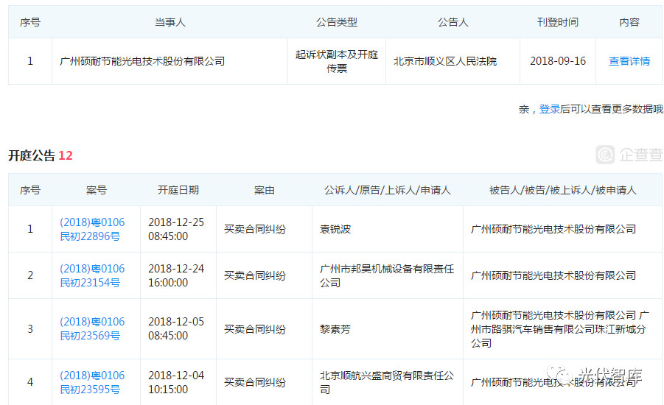
Task: Select the 起诉状副本及开庭传票 cell
Action: point(337,61)
